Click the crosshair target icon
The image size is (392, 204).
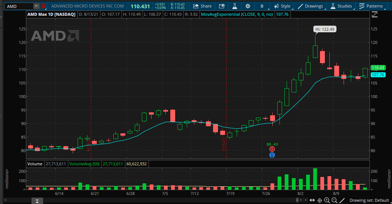[320, 200]
